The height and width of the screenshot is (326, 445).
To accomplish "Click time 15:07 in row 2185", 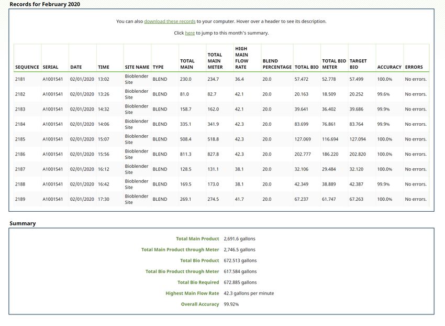I will (x=104, y=139).
